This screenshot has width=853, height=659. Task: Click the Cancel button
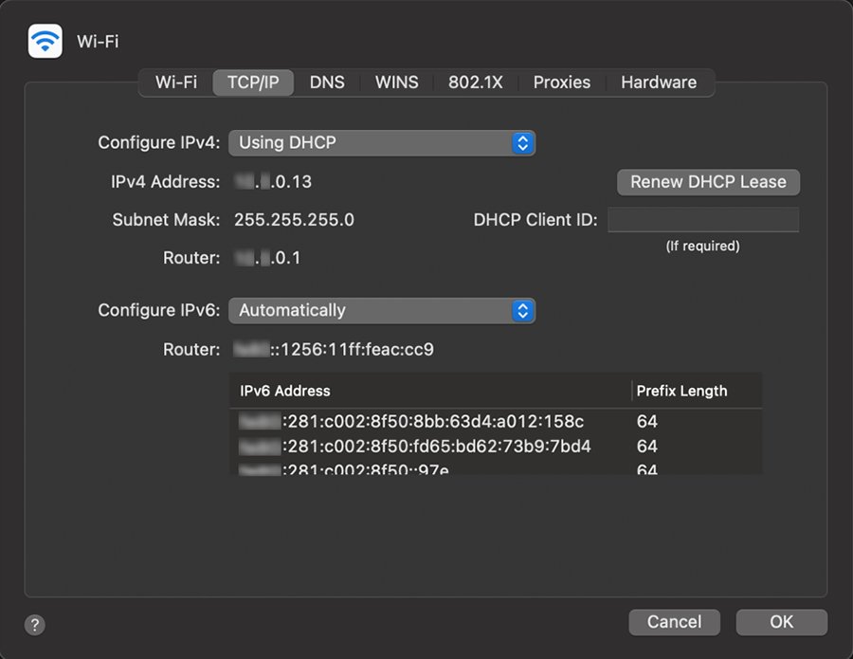tap(674, 622)
